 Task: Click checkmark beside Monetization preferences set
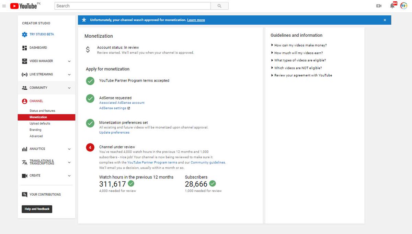pyautogui.click(x=90, y=123)
